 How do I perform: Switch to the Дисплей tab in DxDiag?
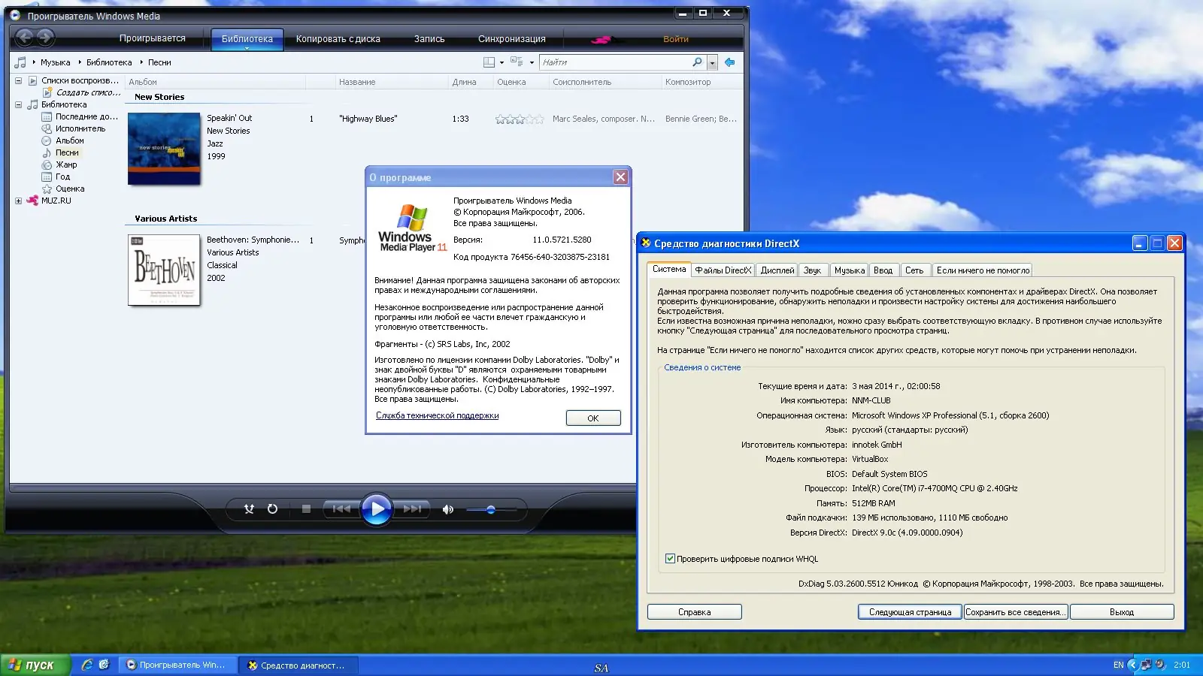point(777,270)
